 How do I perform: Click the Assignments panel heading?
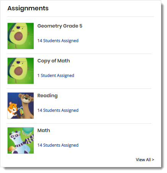(28, 8)
